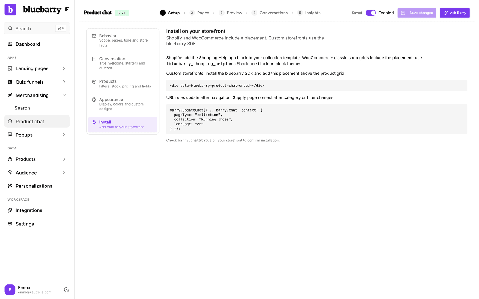Click the Popups icon
The height and width of the screenshot is (299, 479).
10,135
